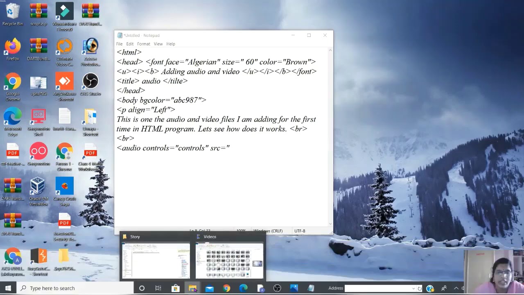Open the Wondershare Filmora9 desktop shortcut
Screen dimensions: 524x295
[64, 17]
